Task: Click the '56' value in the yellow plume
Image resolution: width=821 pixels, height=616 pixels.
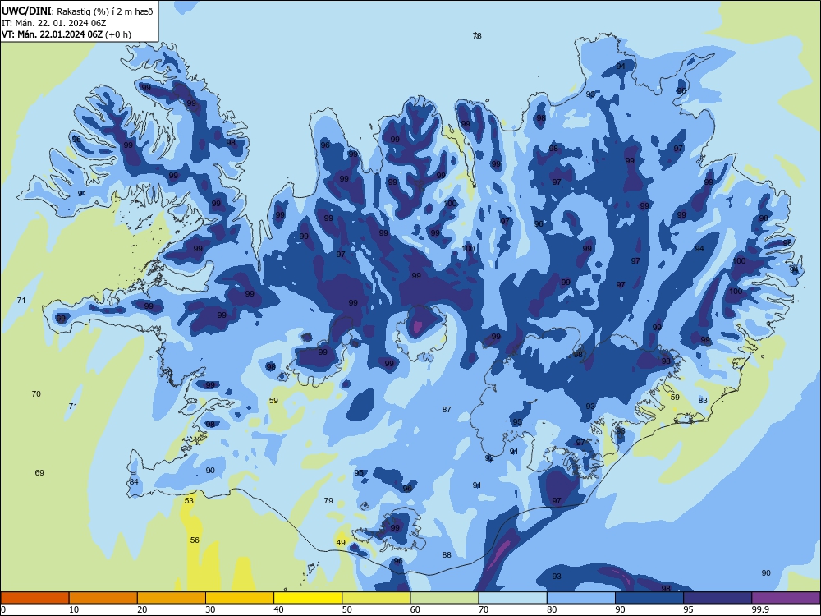Action: 195,540
